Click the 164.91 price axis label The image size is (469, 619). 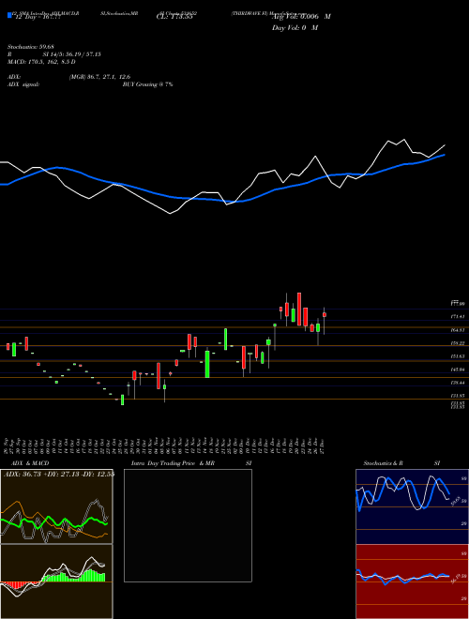(x=457, y=330)
